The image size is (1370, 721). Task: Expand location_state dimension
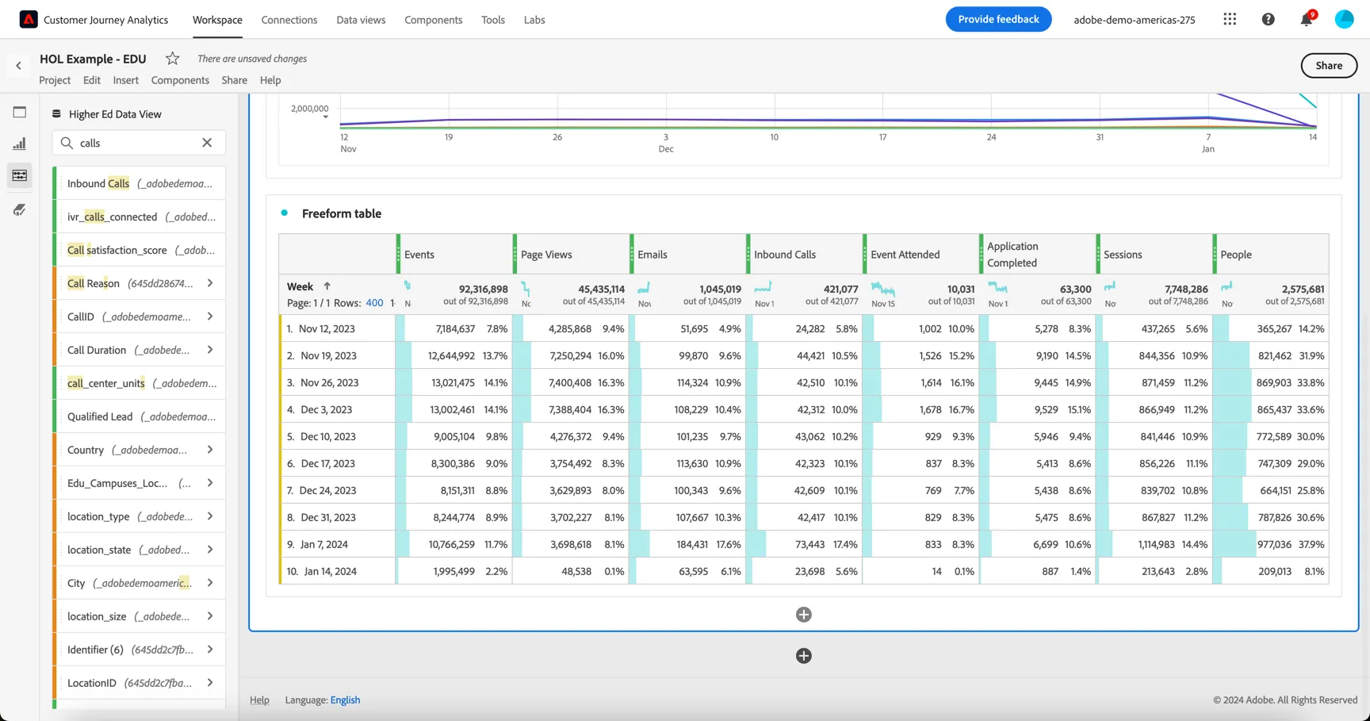pyautogui.click(x=210, y=550)
